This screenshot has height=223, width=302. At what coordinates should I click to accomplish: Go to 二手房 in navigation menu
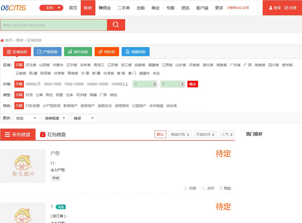click(124, 8)
